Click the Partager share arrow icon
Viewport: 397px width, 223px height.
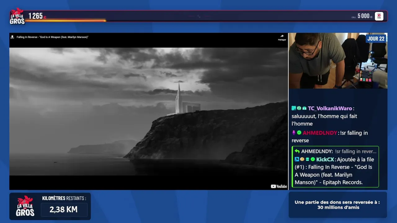pos(282,36)
